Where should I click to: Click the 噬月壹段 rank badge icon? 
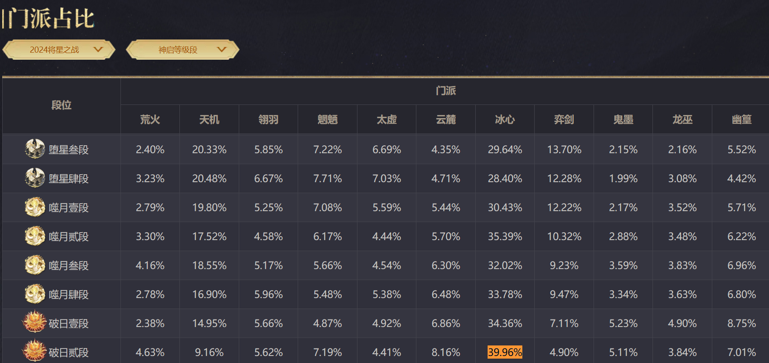[x=35, y=207]
